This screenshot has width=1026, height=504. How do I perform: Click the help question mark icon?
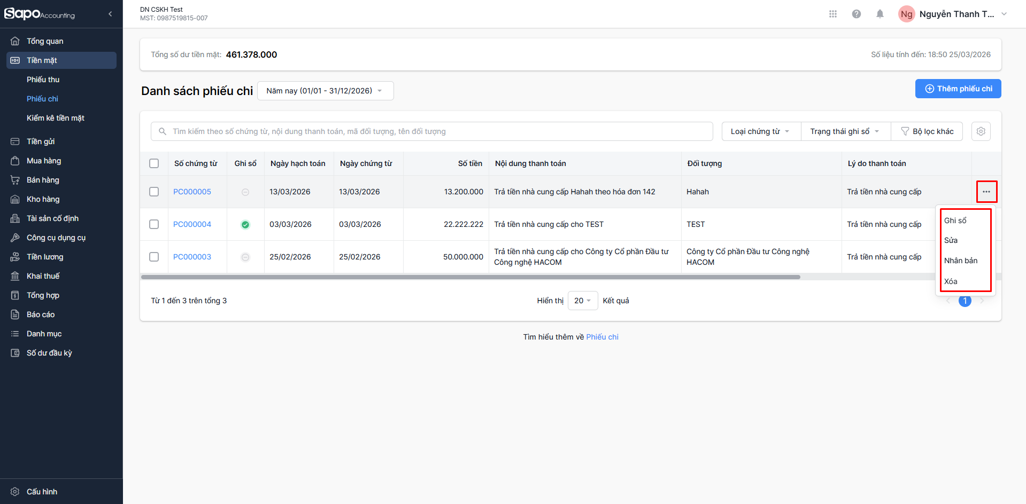pyautogui.click(x=856, y=14)
